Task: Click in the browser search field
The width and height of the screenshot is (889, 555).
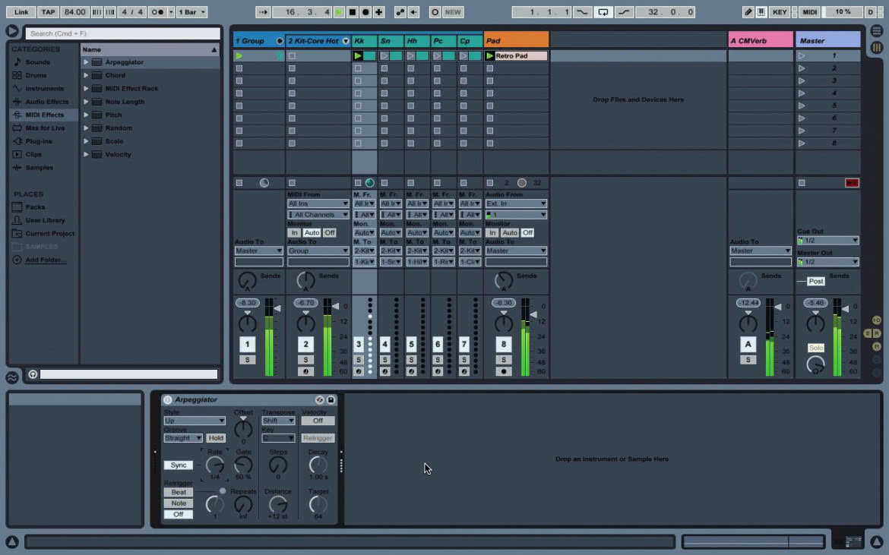Action: [122, 33]
